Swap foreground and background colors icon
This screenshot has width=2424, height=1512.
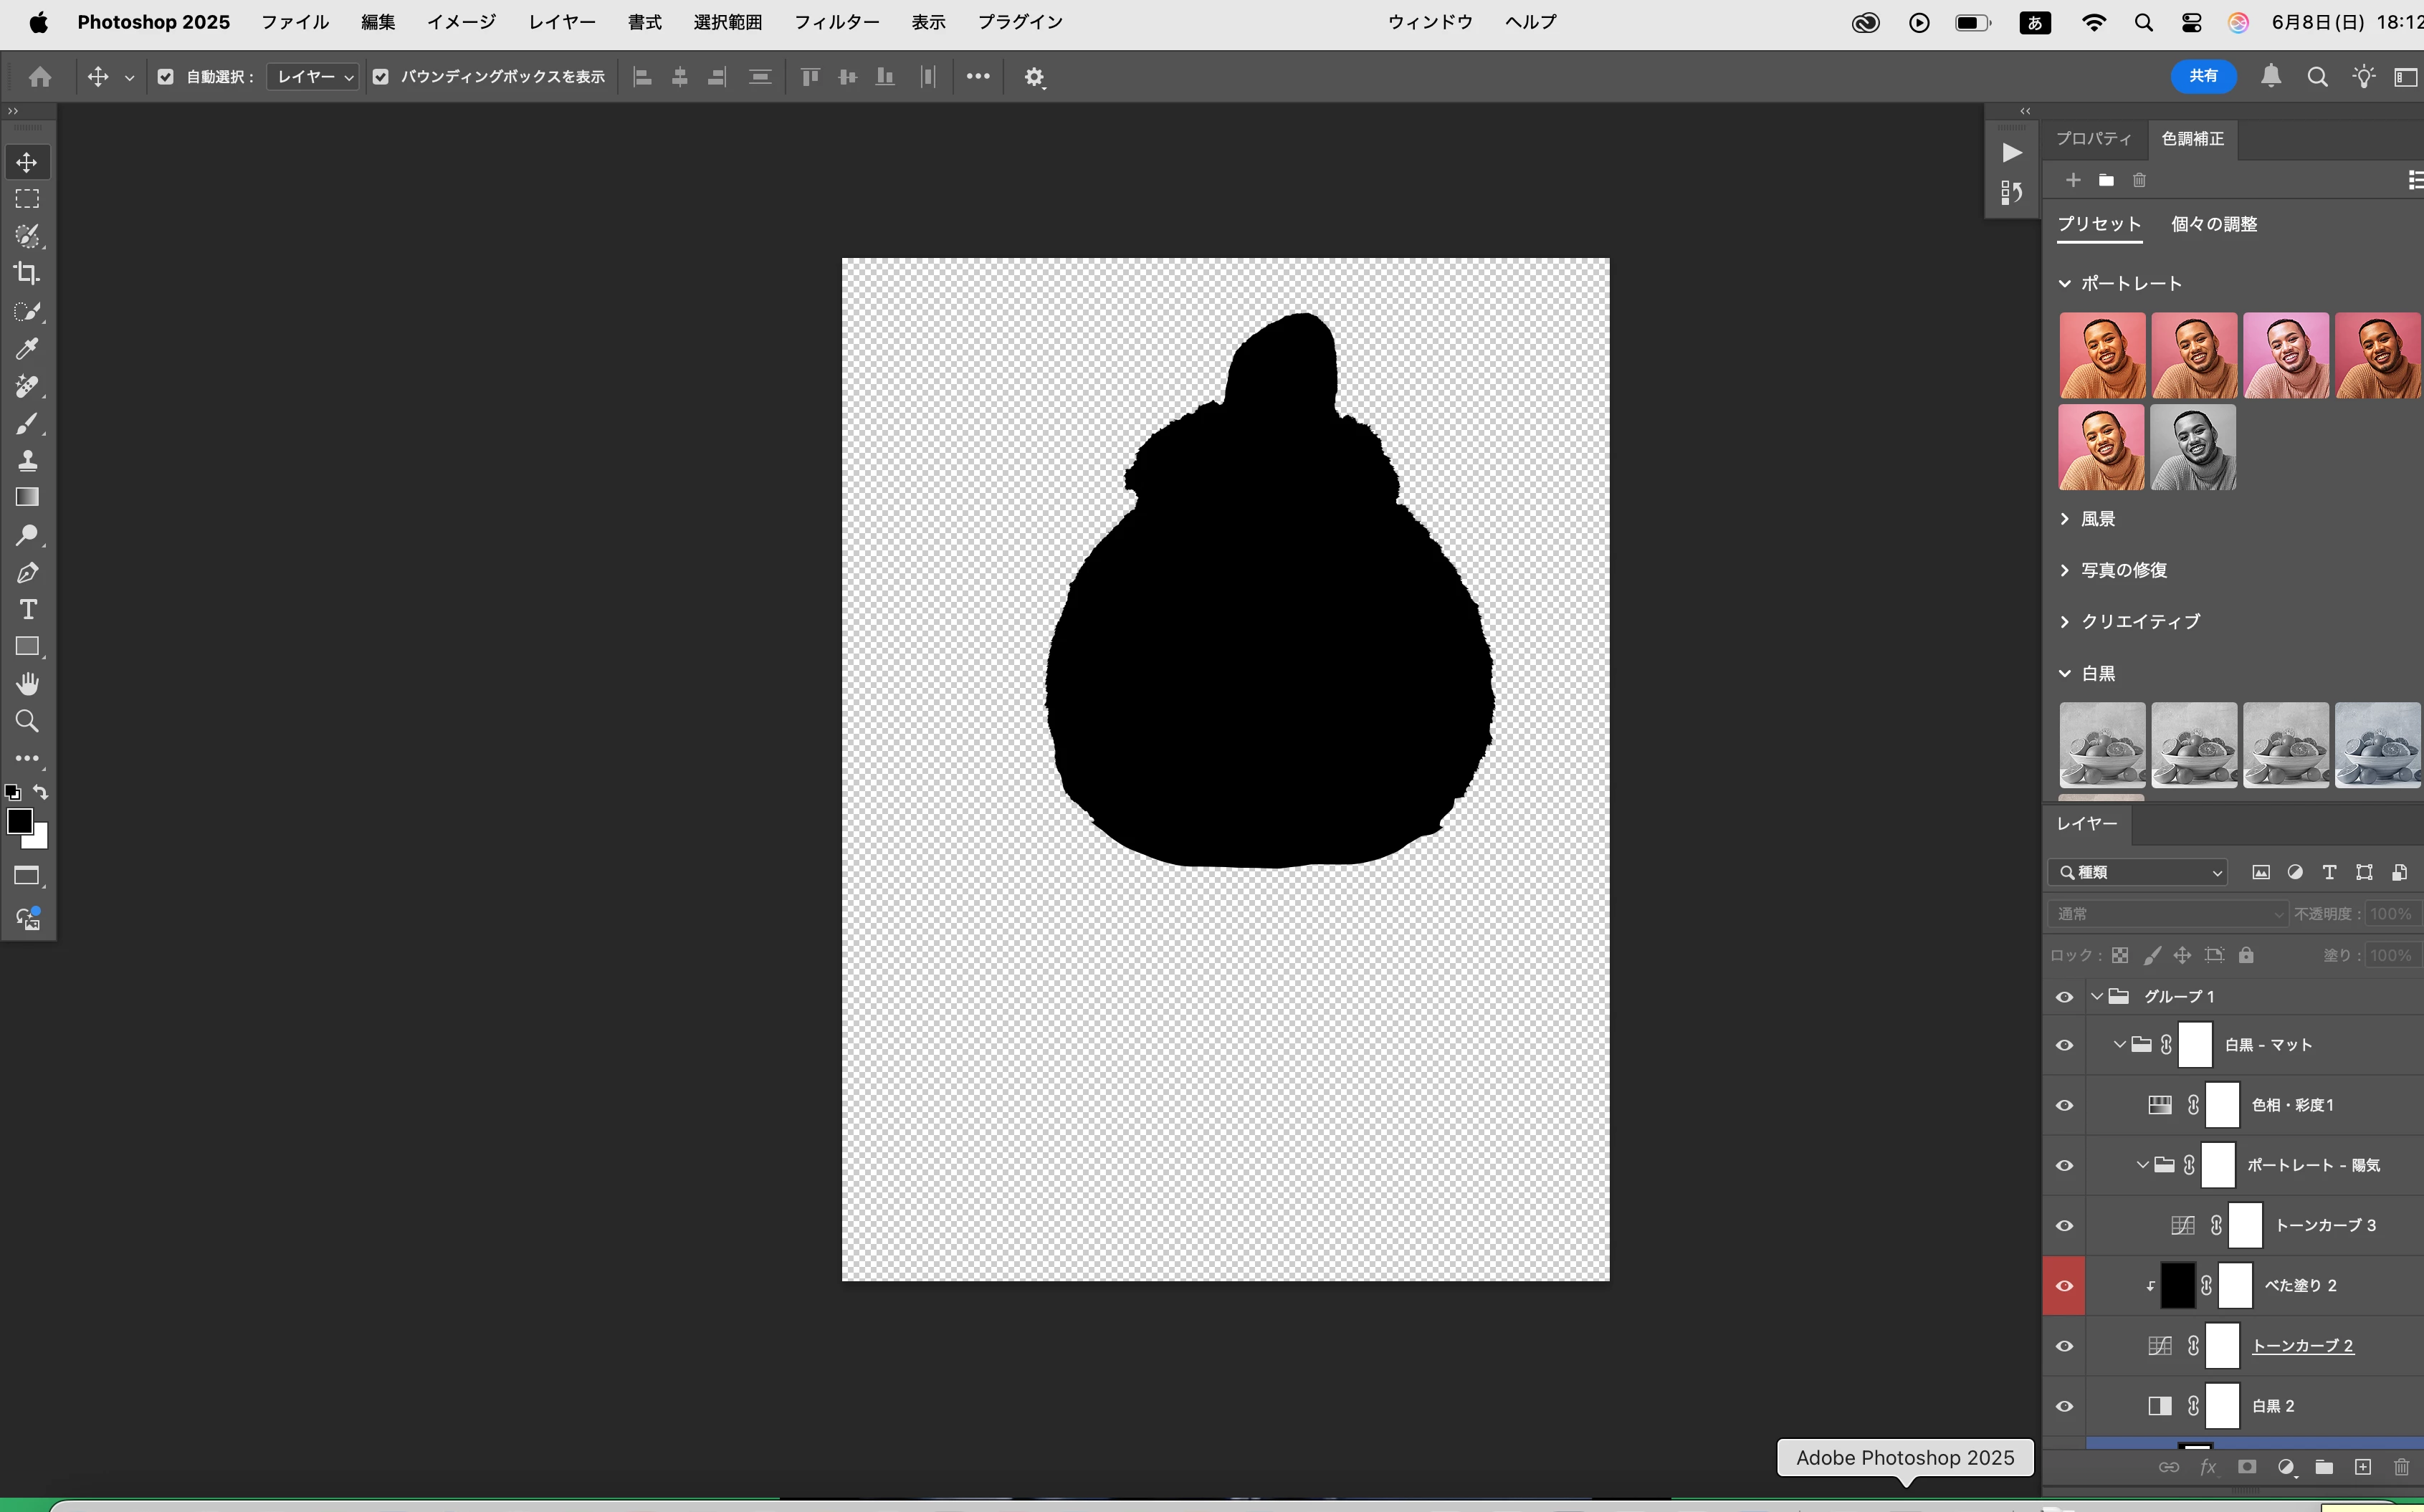pyautogui.click(x=41, y=792)
